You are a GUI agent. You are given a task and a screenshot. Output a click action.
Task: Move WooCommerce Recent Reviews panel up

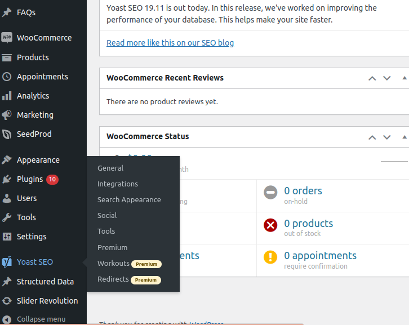point(372,78)
